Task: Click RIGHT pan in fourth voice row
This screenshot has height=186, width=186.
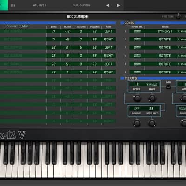Action: point(108,56)
